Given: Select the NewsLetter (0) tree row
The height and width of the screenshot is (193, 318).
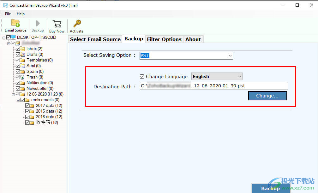Looking at the screenshot, I should point(40,89).
